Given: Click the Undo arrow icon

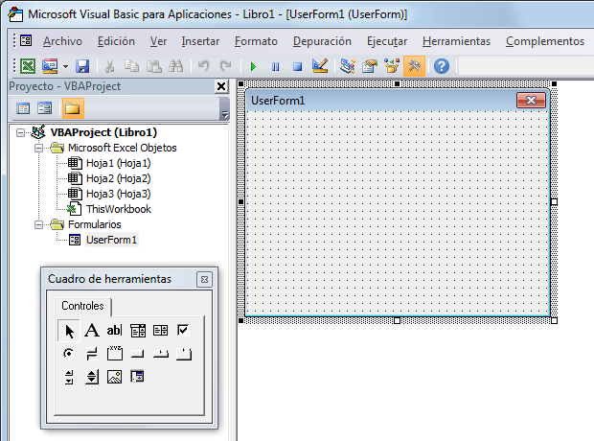Looking at the screenshot, I should coord(203,66).
